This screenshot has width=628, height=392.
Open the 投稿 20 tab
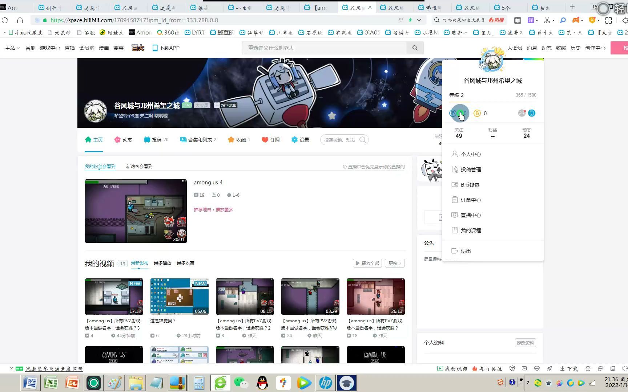[156, 140]
